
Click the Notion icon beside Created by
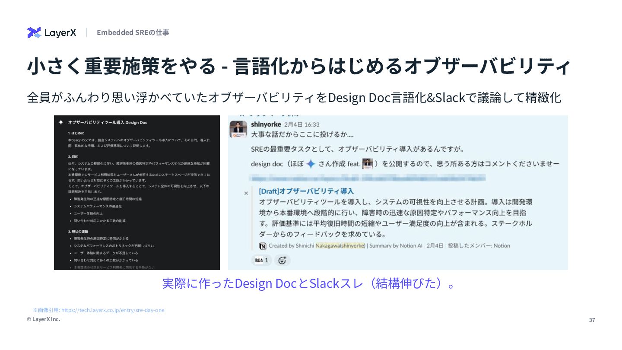(x=263, y=246)
